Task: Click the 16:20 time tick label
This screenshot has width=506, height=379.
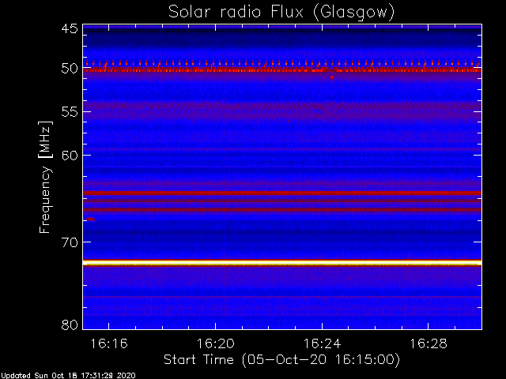Action: coord(216,343)
